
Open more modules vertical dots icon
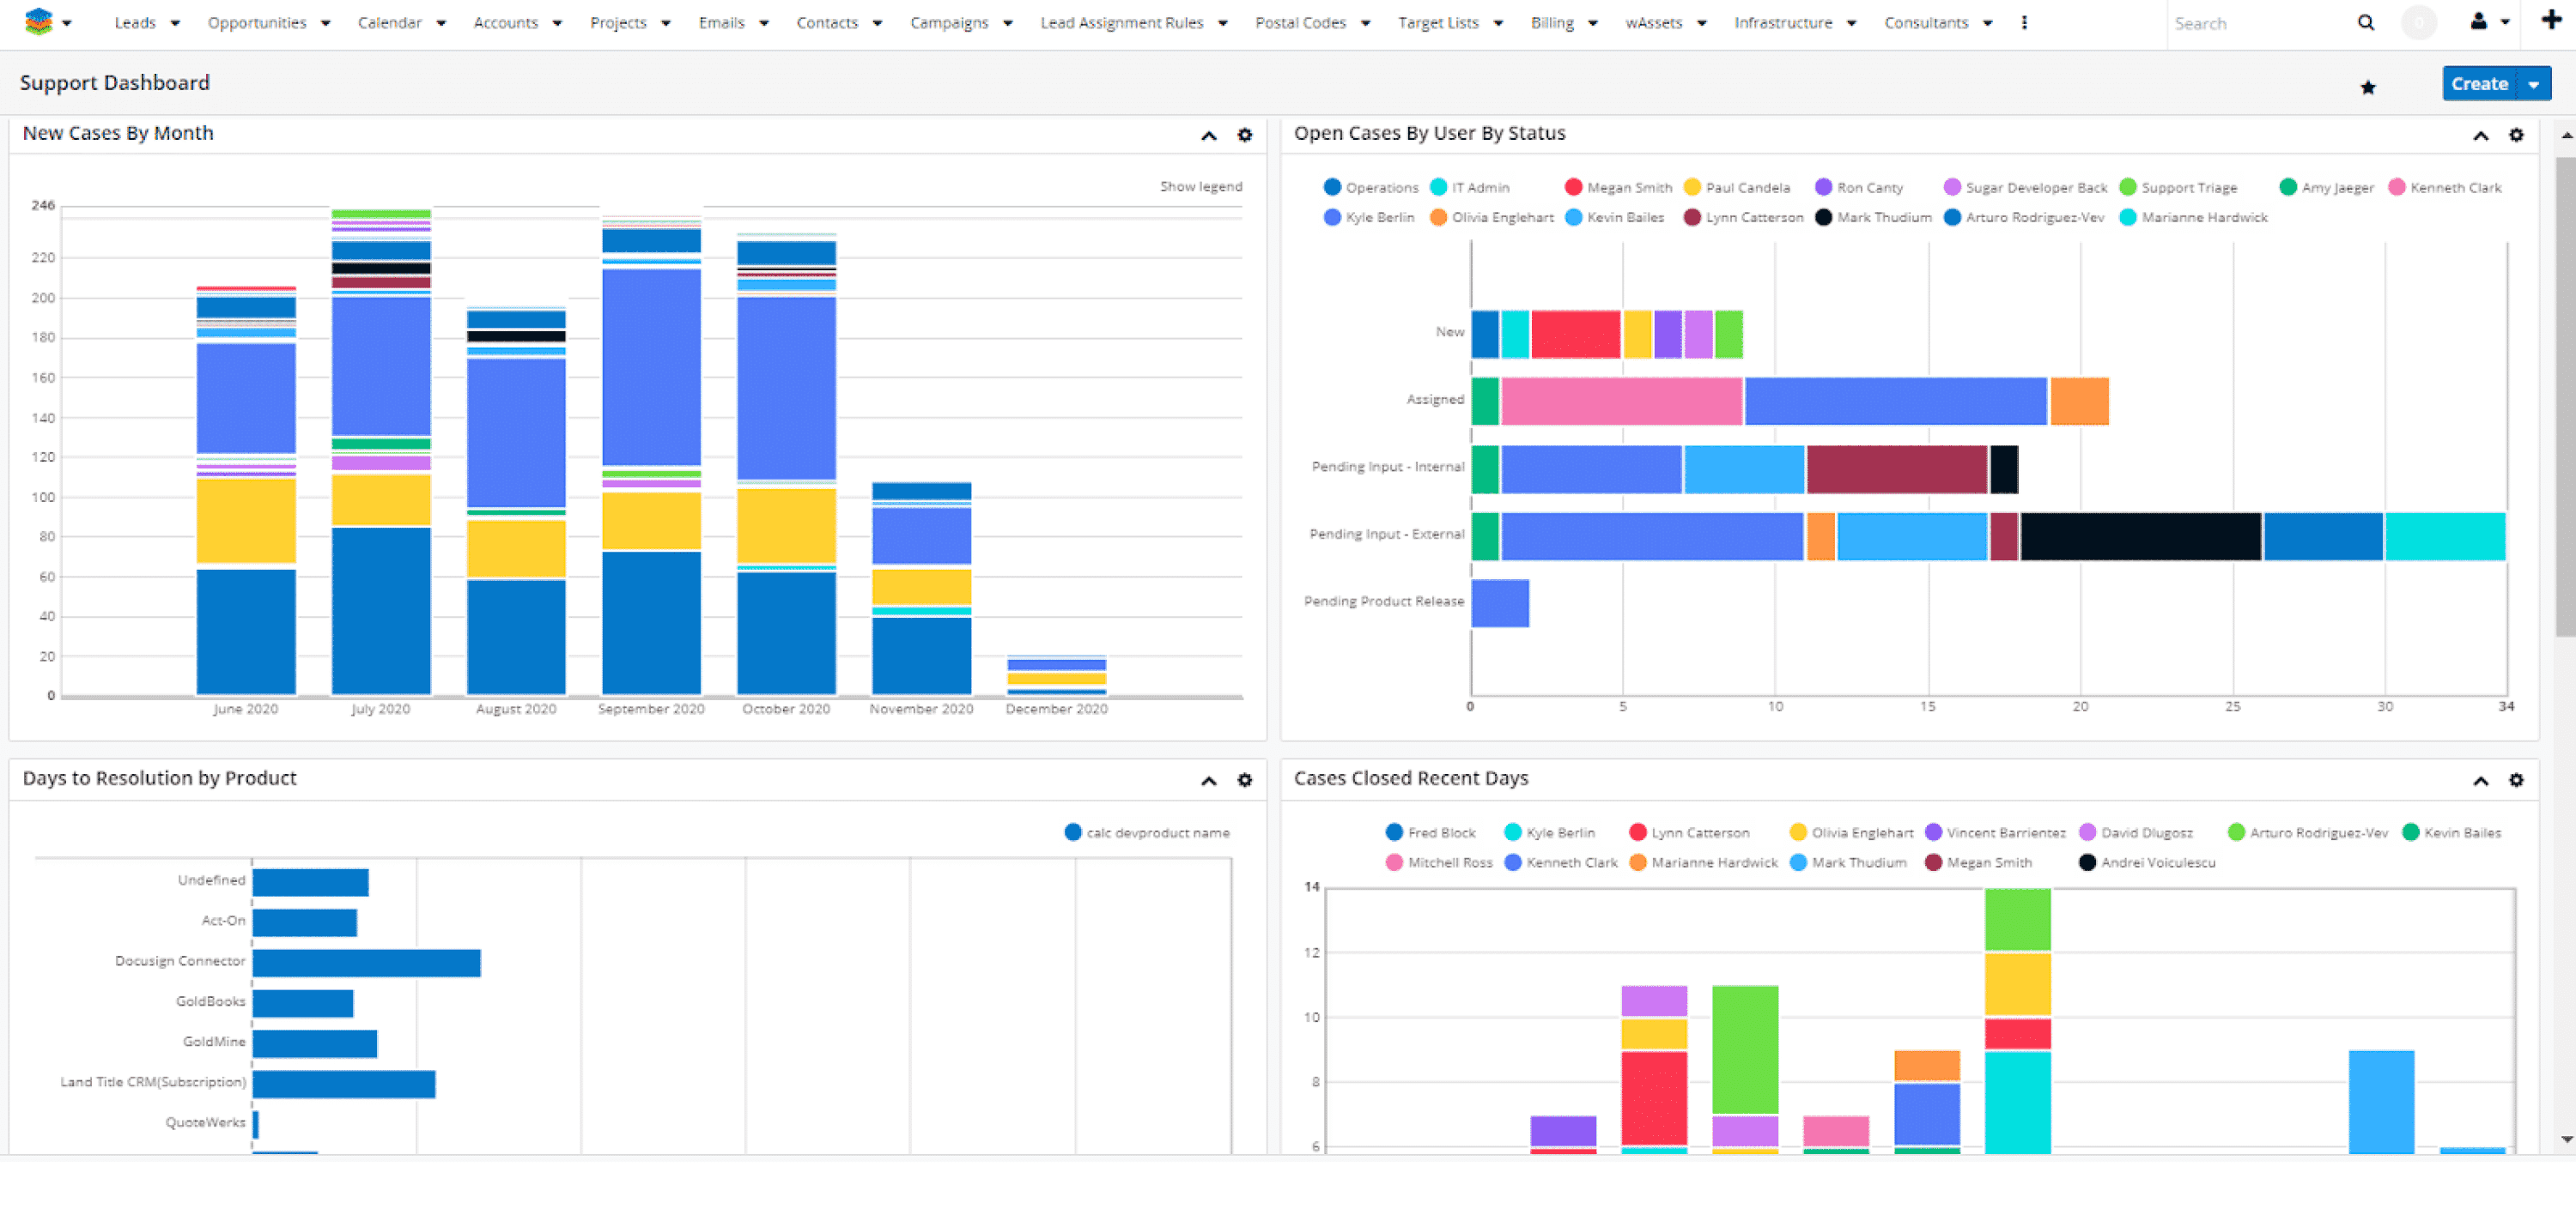pos(2023,22)
